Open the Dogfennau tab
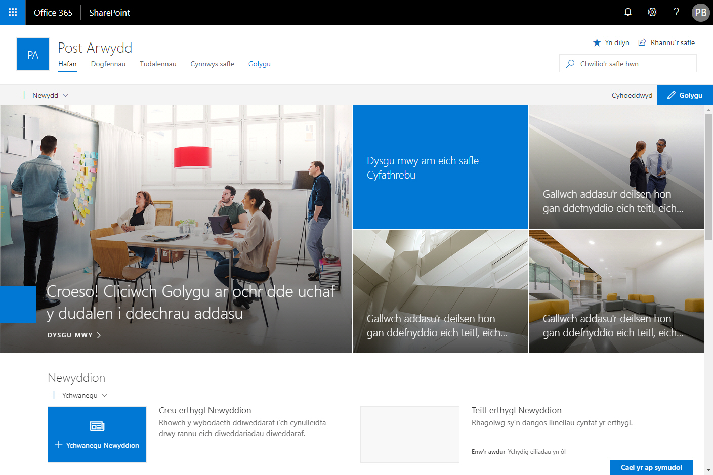This screenshot has height=475, width=713. [x=108, y=64]
